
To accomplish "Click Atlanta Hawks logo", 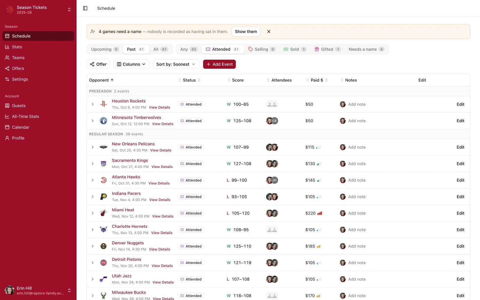I will (103, 180).
